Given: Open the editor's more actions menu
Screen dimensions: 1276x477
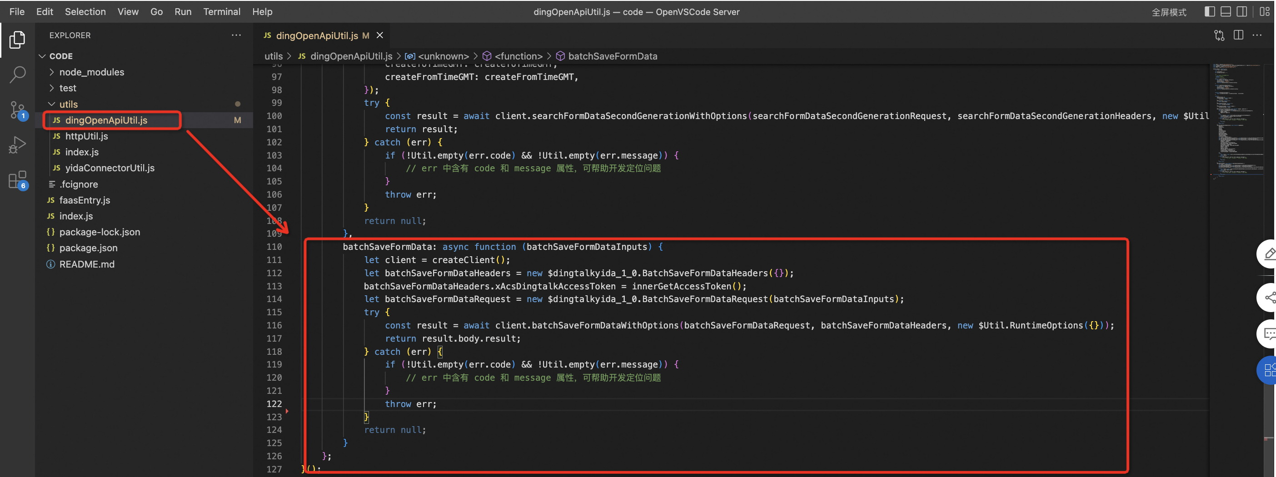Looking at the screenshot, I should (1257, 35).
